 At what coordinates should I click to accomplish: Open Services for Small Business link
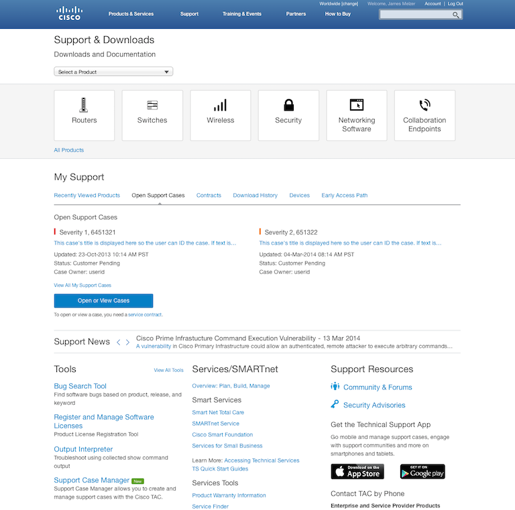click(227, 446)
